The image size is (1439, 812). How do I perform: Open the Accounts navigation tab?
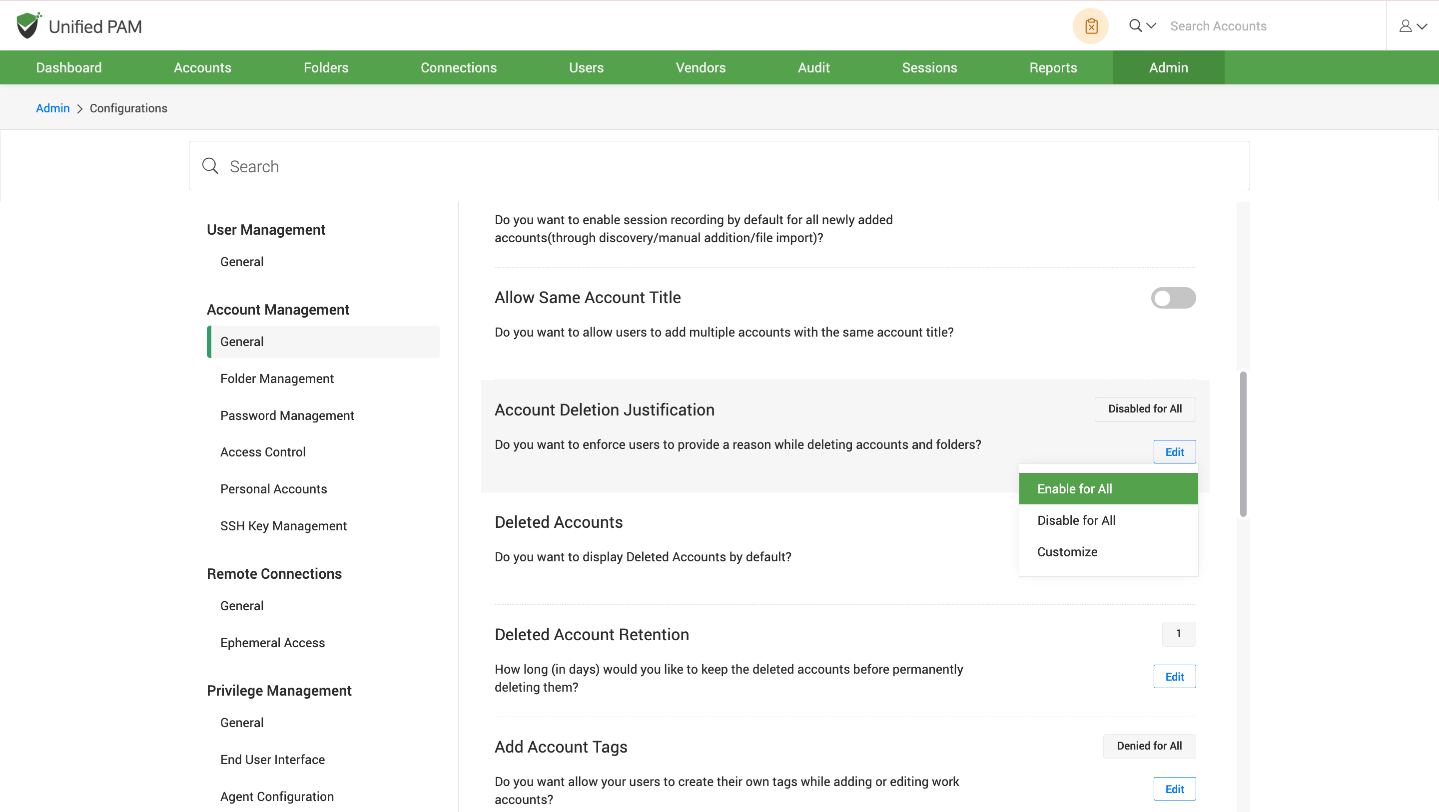[x=202, y=67]
